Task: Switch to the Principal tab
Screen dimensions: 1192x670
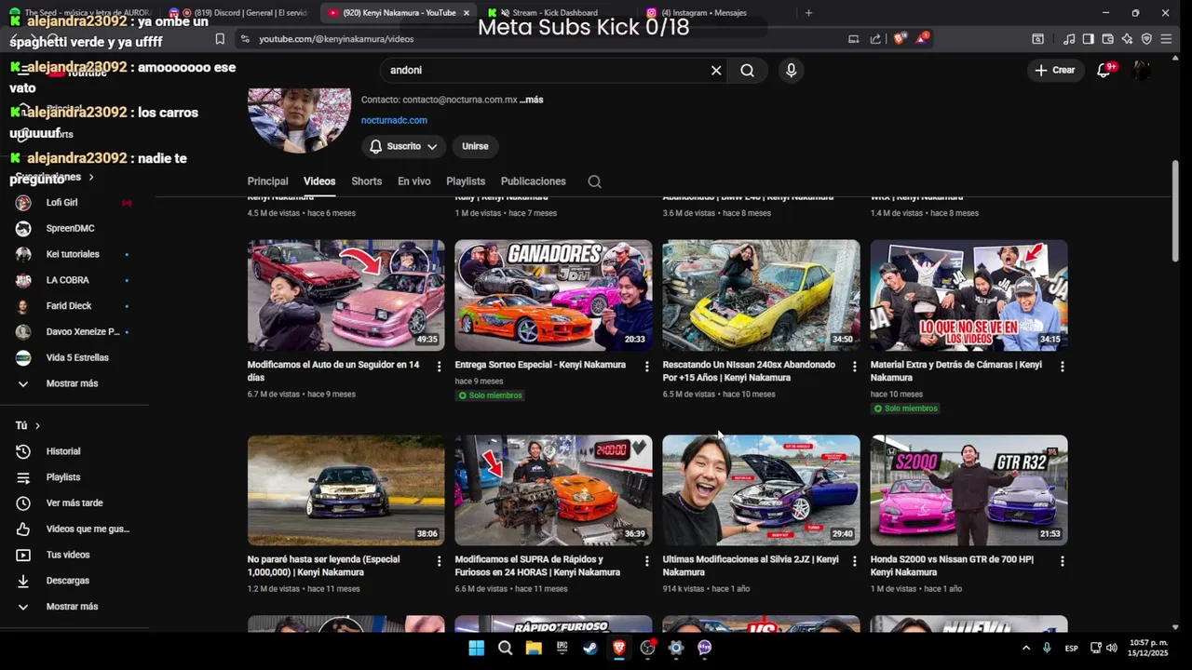Action: (267, 181)
